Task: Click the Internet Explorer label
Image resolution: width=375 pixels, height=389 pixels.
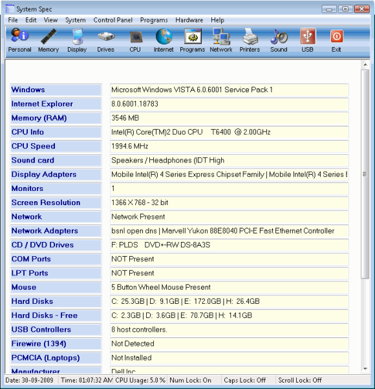Action: (x=56, y=104)
